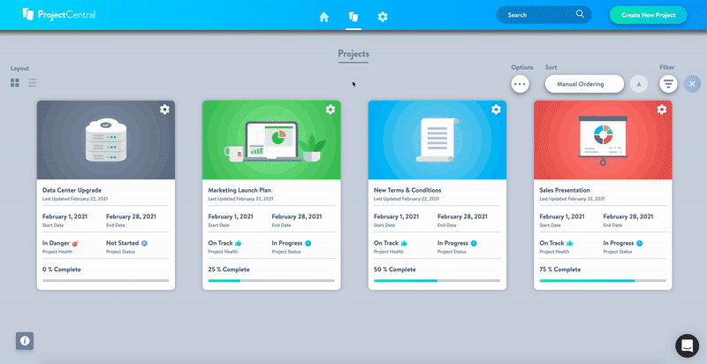The height and width of the screenshot is (364, 707).
Task: Open the Settings gear in top navigation
Action: tap(383, 17)
